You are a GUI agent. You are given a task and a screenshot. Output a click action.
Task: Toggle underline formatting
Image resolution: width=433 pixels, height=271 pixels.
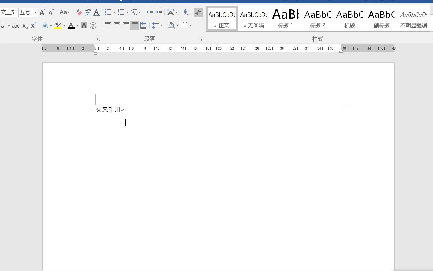coord(3,25)
